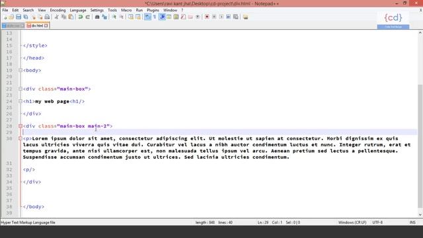Click the Copy toolbar icon
423x238 pixels.
click(x=63, y=17)
